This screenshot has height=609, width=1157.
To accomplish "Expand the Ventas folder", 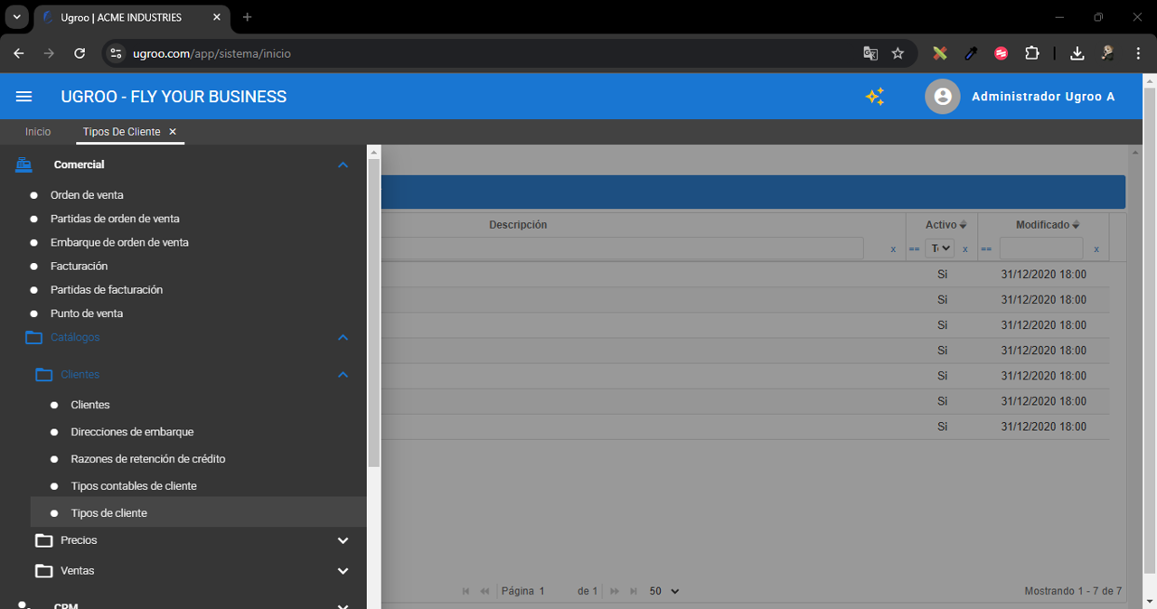I will tap(343, 571).
